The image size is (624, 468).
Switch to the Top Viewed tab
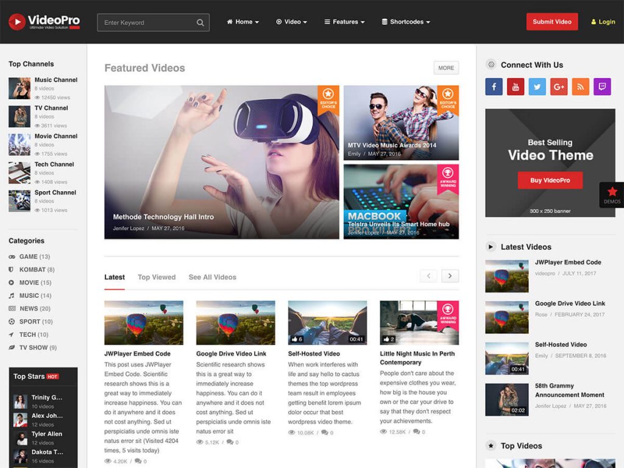(157, 277)
